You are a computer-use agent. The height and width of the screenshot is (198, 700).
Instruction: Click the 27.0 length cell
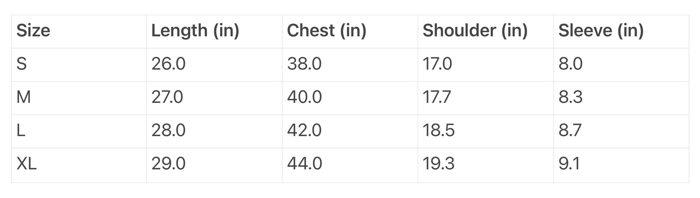click(x=167, y=97)
